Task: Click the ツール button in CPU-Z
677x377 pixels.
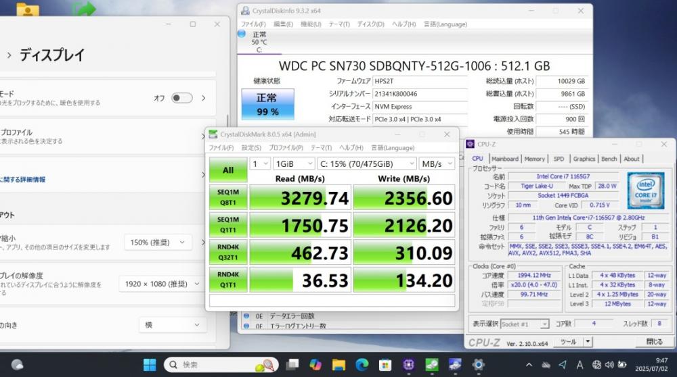Action: pyautogui.click(x=568, y=342)
